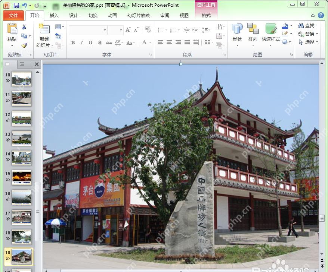Viewport: 328px width, 272px height.
Task: Open the Picture Tools Format tab
Action: pyautogui.click(x=206, y=15)
